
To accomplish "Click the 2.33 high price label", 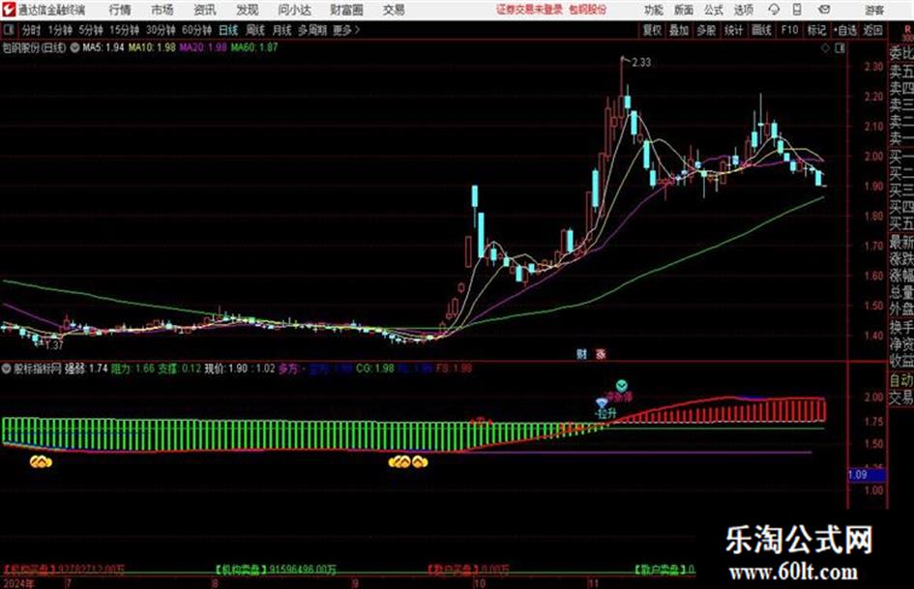I will pyautogui.click(x=641, y=63).
